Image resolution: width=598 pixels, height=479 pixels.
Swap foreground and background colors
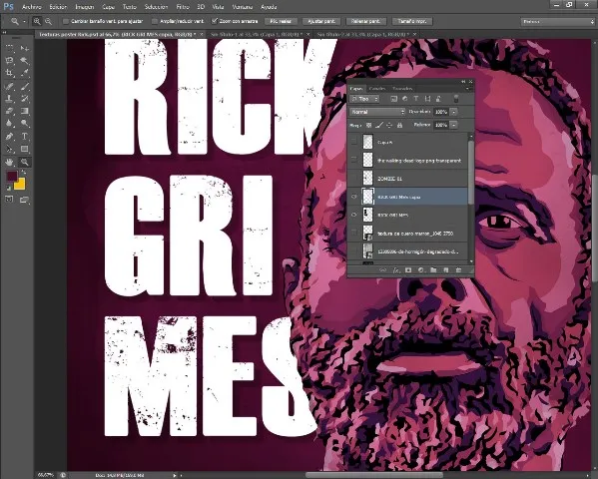coord(23,172)
